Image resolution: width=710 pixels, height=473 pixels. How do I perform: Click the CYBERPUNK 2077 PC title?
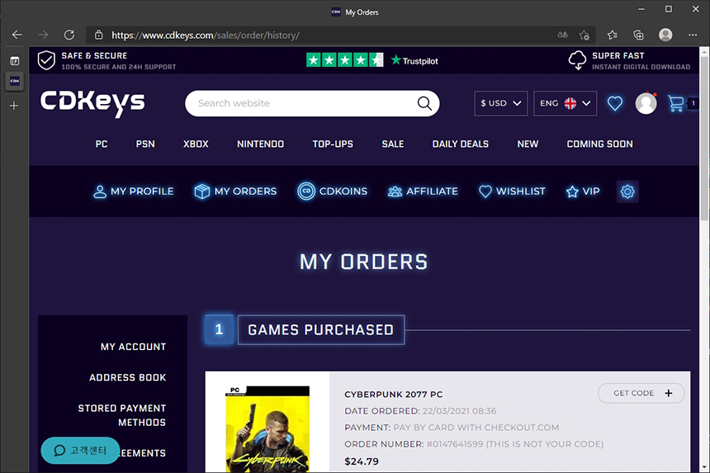tap(394, 395)
